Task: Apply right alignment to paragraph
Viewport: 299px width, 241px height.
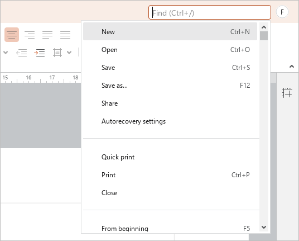Action: (30, 35)
